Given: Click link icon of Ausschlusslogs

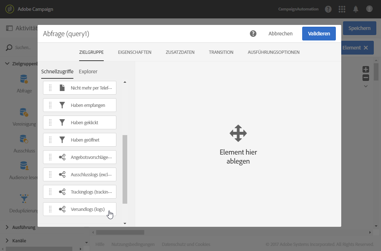Looking at the screenshot, I should coord(62,174).
